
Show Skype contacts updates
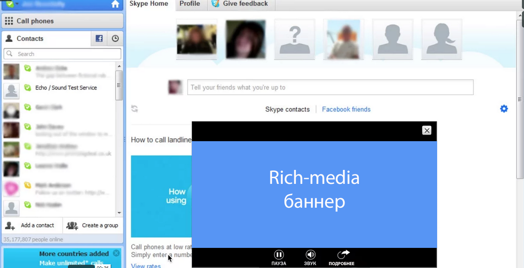pos(287,109)
